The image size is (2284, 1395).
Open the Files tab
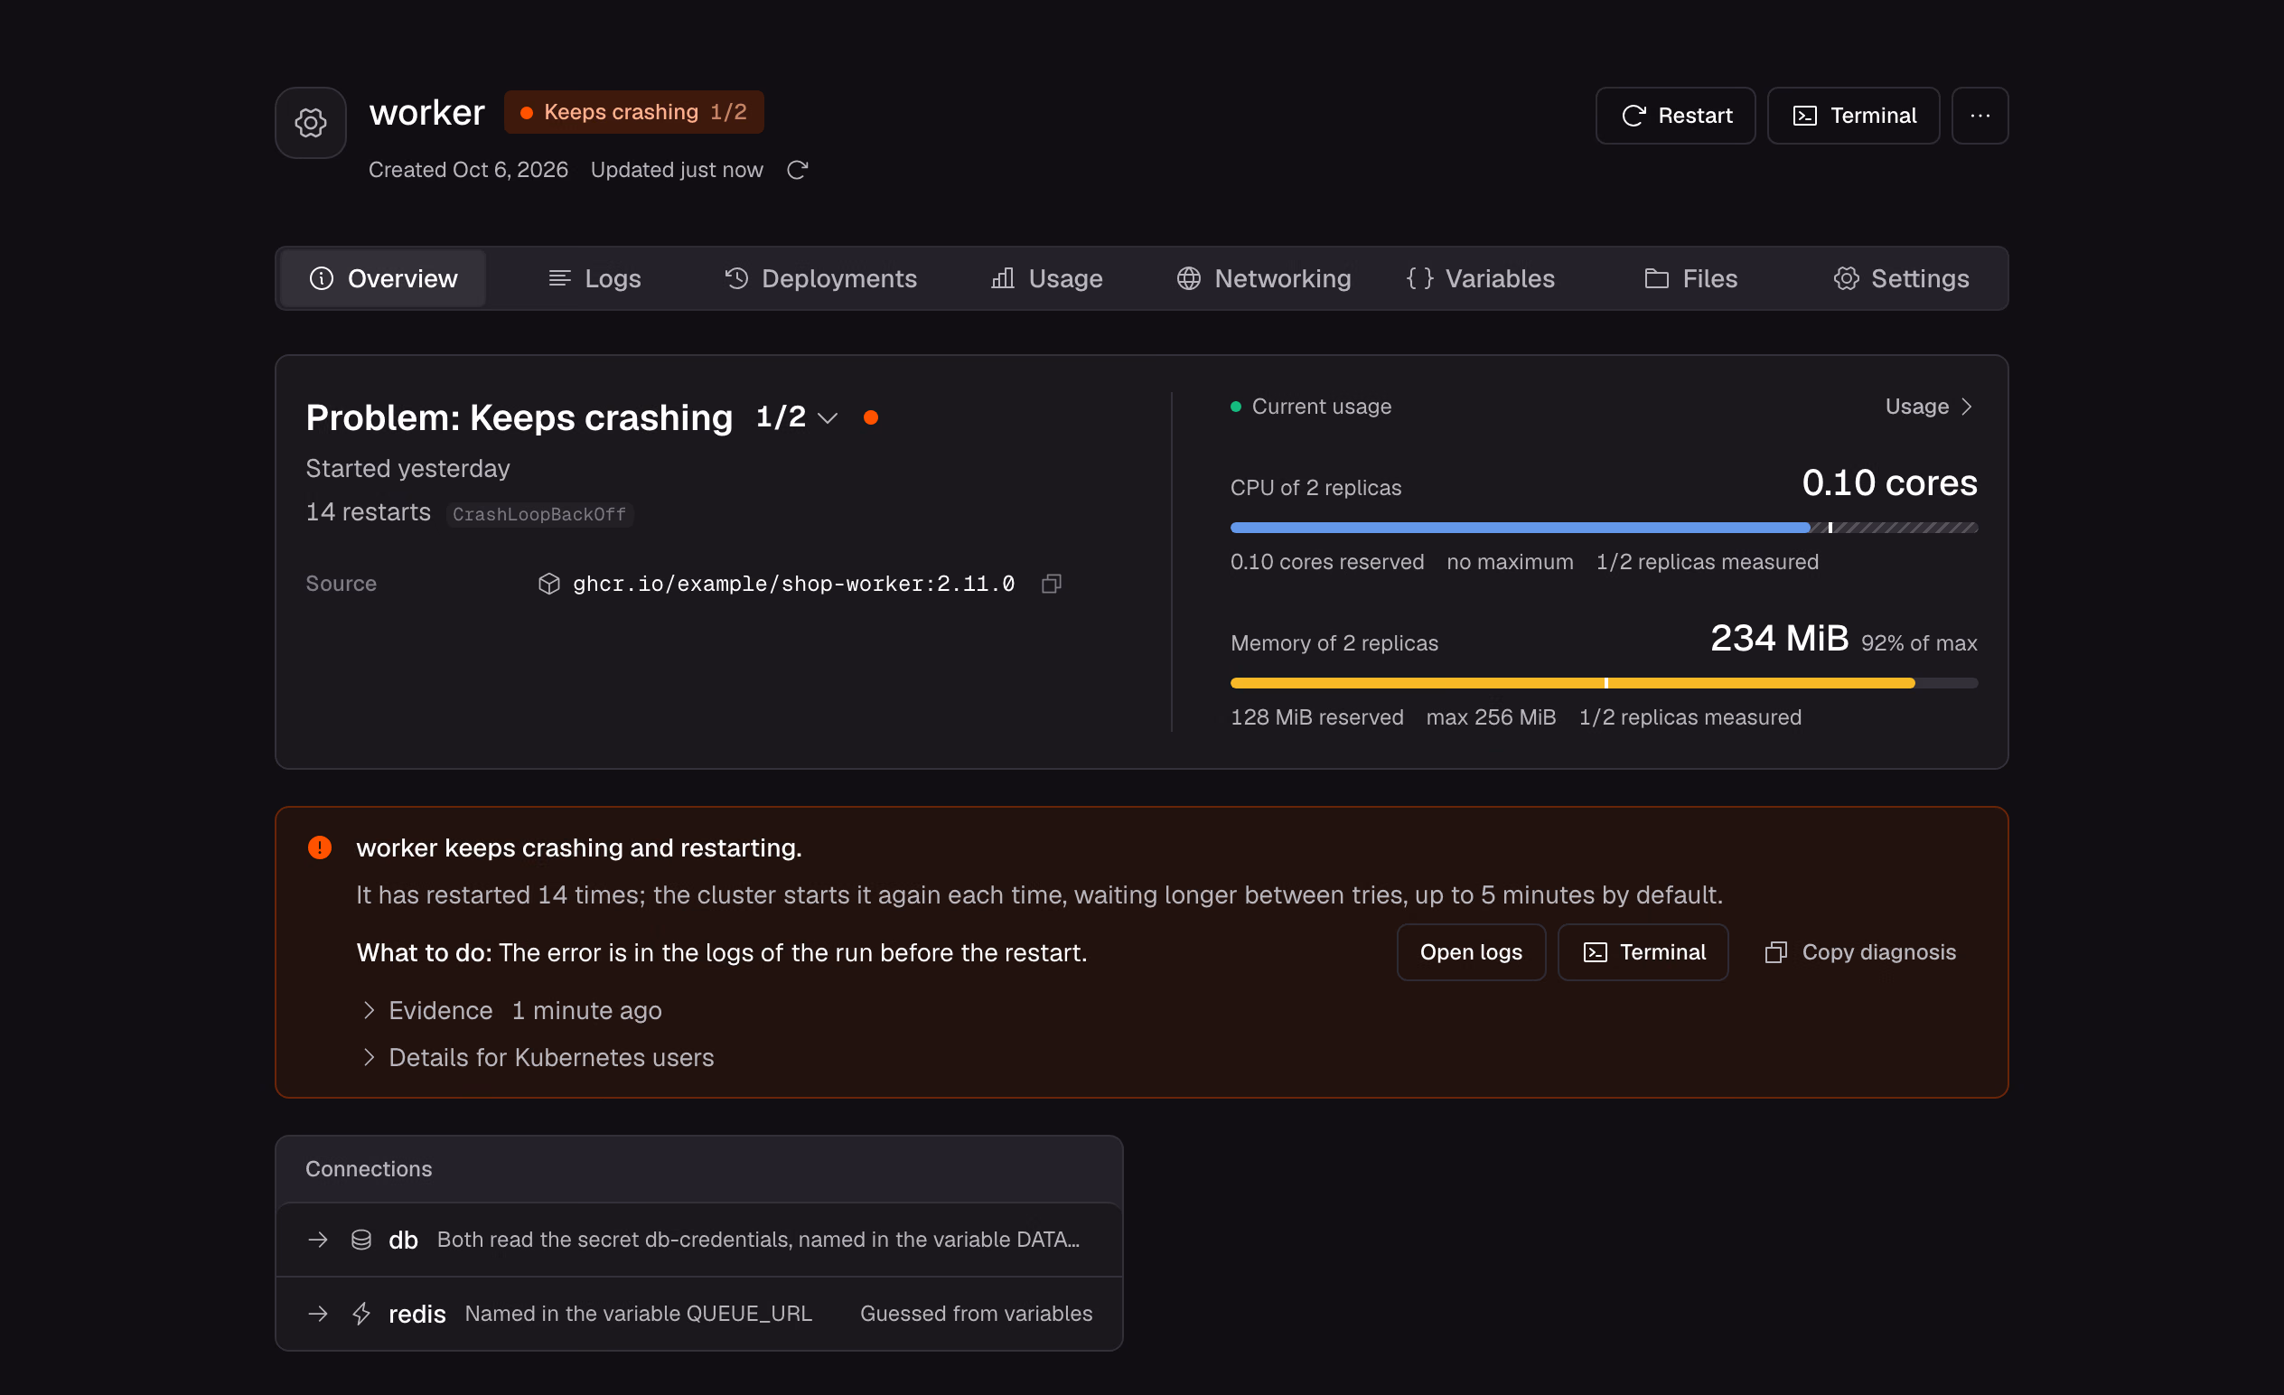pyautogui.click(x=1690, y=279)
